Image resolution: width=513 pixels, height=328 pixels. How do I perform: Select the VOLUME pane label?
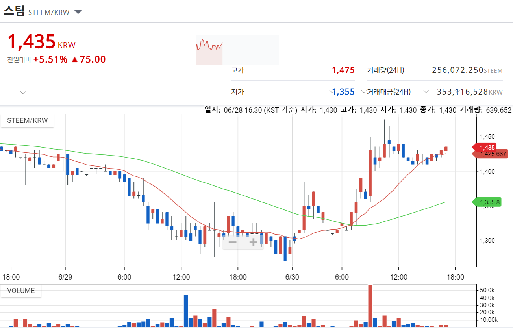point(21,291)
